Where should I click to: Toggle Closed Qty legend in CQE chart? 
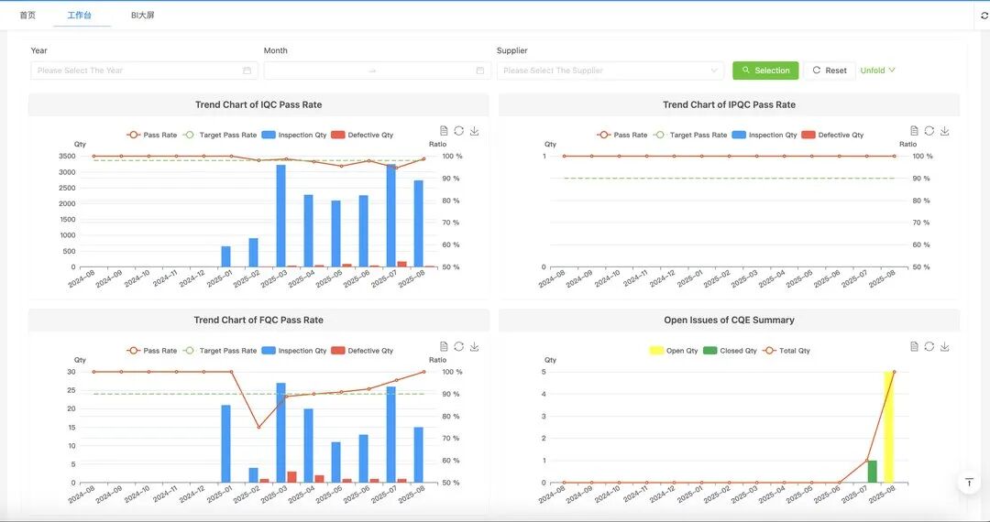(730, 351)
